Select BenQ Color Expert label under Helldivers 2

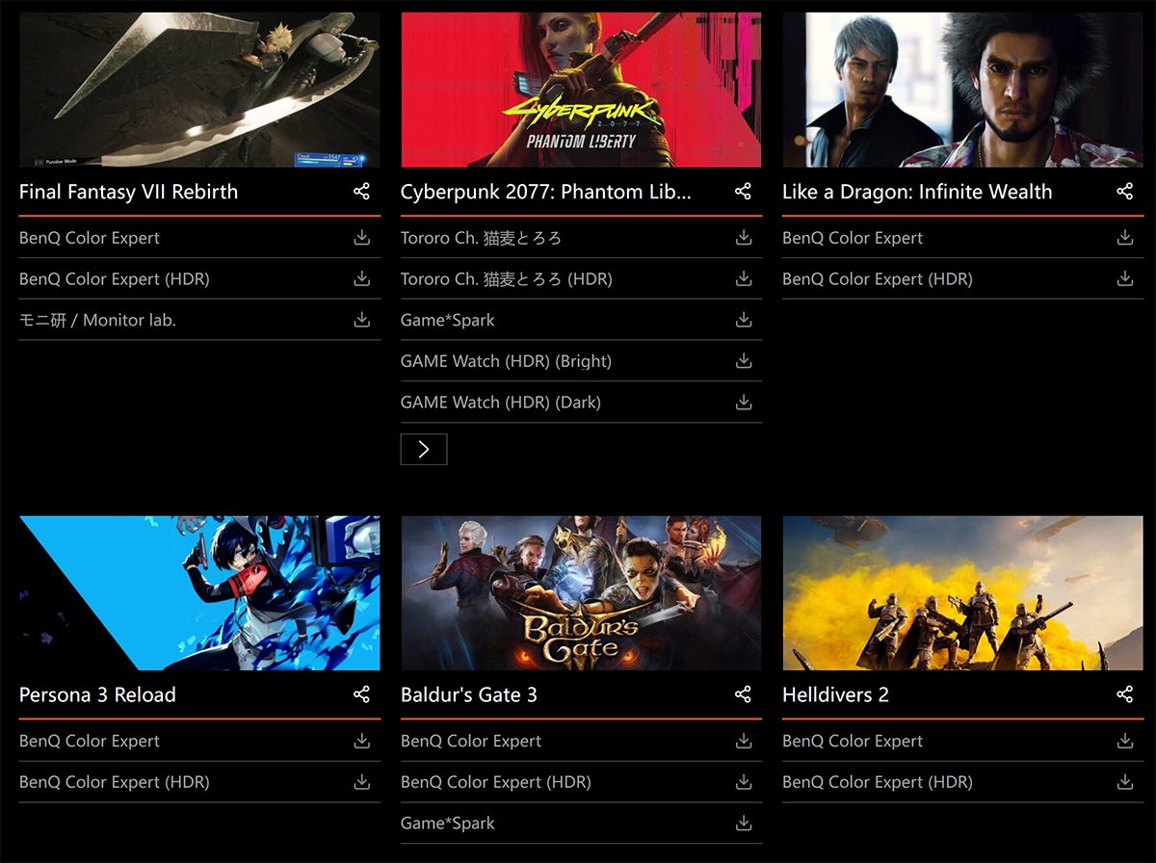click(x=853, y=741)
